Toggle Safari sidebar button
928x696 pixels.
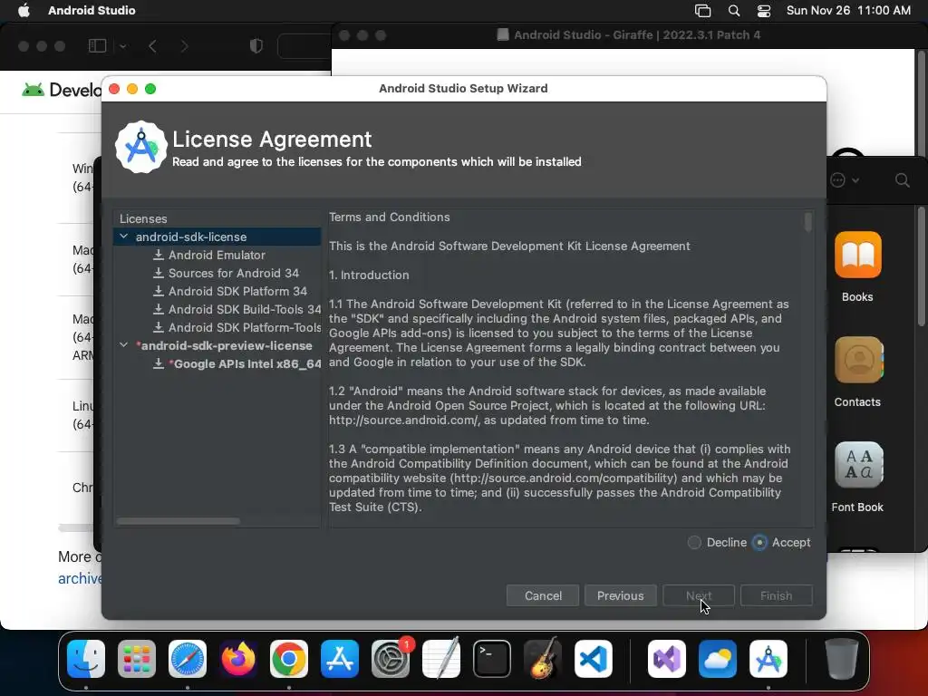[97, 45]
